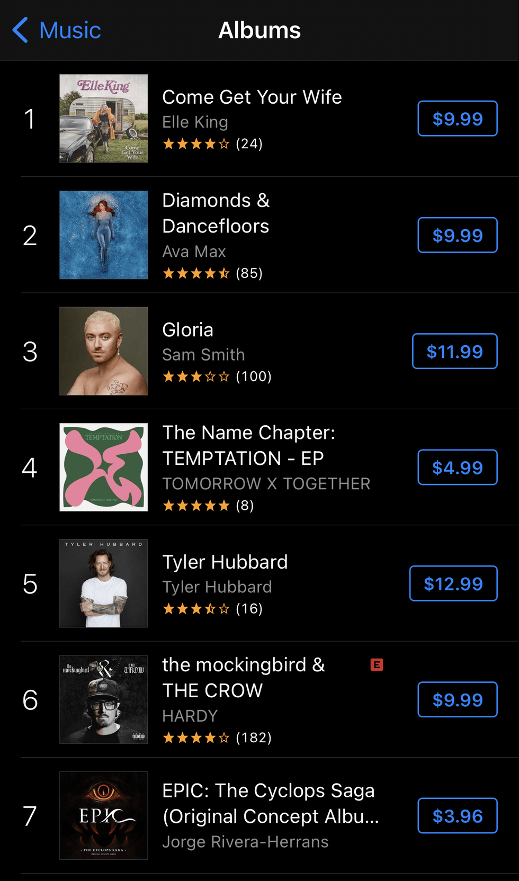Open the mockingbird & THE CROW artwork
This screenshot has height=881, width=519.
(x=104, y=699)
